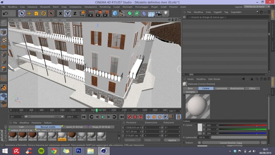275x155 pixels.
Task: Add a light object with the bulb icon
Action: point(166,13)
